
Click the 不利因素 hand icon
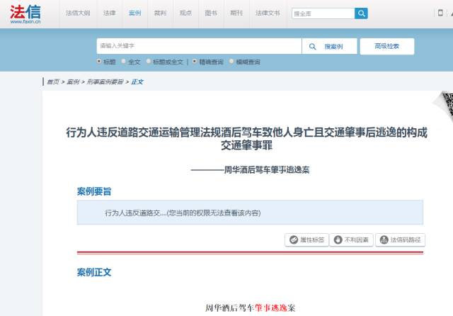(338, 239)
